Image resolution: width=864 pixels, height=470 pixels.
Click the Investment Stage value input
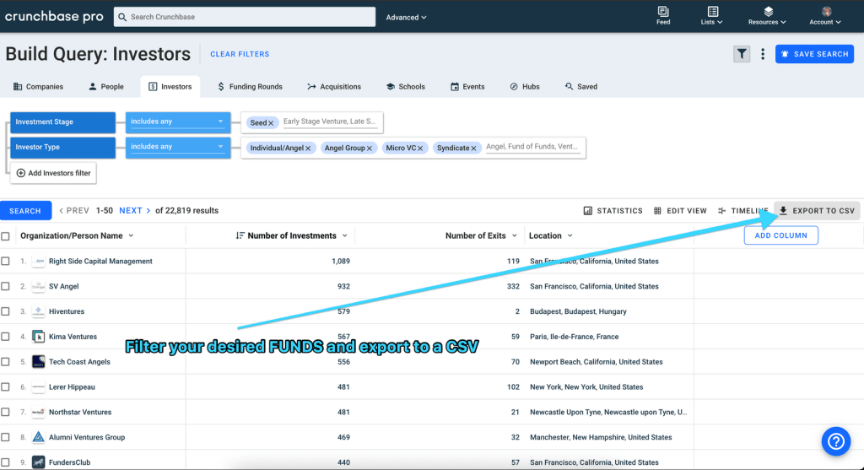click(330, 122)
